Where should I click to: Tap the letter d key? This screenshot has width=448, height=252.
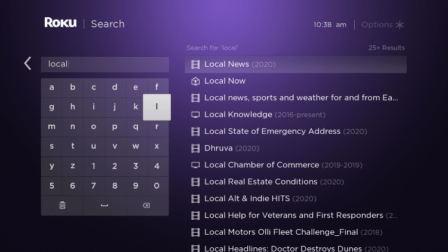(115, 87)
